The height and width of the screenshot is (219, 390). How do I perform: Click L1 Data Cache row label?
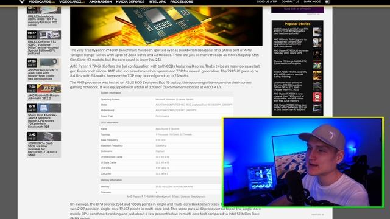[108, 162]
